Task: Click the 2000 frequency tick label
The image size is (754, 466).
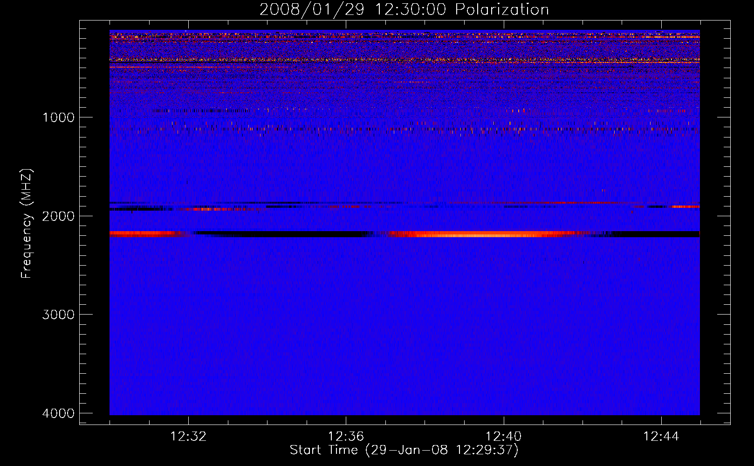Action: [58, 216]
